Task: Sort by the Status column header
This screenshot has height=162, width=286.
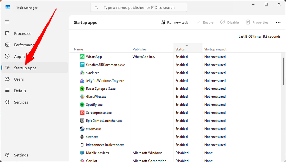Action: [188, 49]
